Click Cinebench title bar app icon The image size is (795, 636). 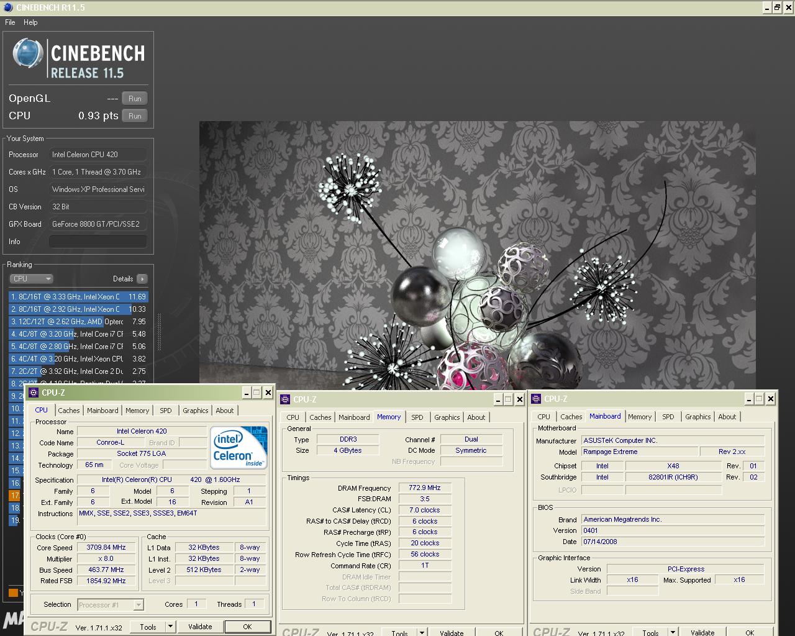[7, 7]
